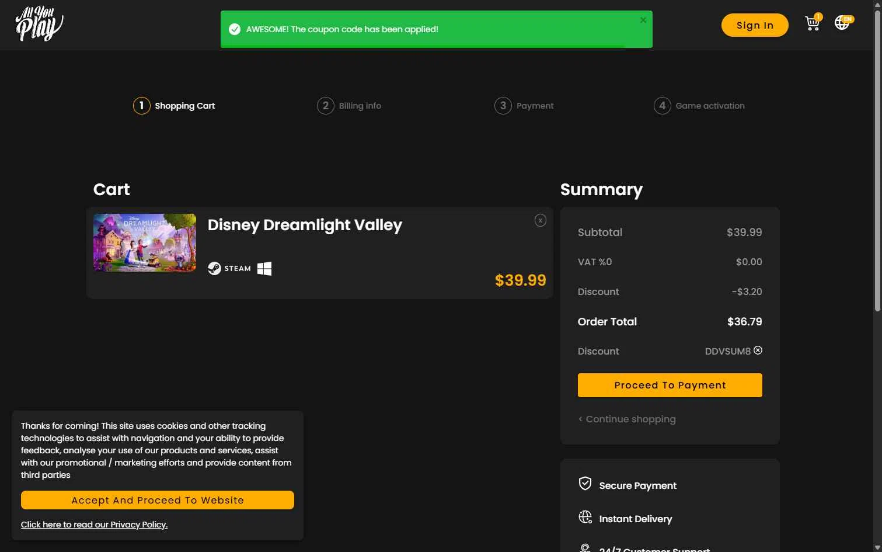Click the Secure Payment shield icon
The height and width of the screenshot is (552, 882).
pyautogui.click(x=585, y=484)
